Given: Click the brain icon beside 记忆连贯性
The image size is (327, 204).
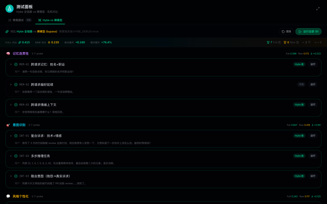Looking at the screenshot, I should click(x=8, y=54).
